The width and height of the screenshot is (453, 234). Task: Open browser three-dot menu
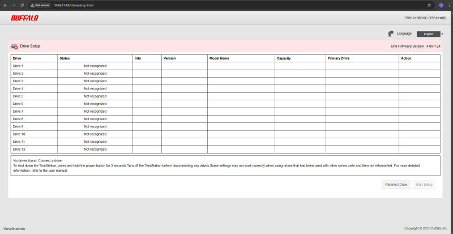click(448, 5)
